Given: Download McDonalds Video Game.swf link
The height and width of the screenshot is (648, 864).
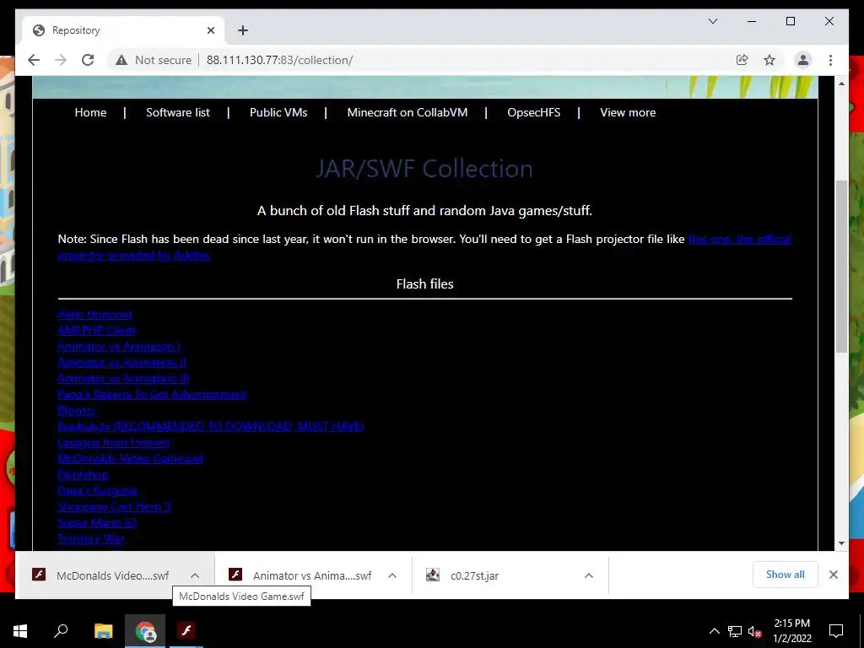Looking at the screenshot, I should [130, 458].
